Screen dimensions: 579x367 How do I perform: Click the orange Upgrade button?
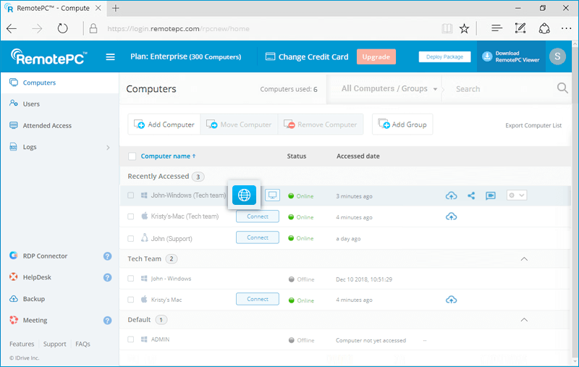(376, 57)
